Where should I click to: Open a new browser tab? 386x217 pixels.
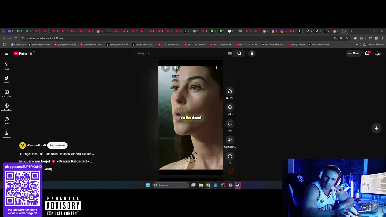click(352, 31)
